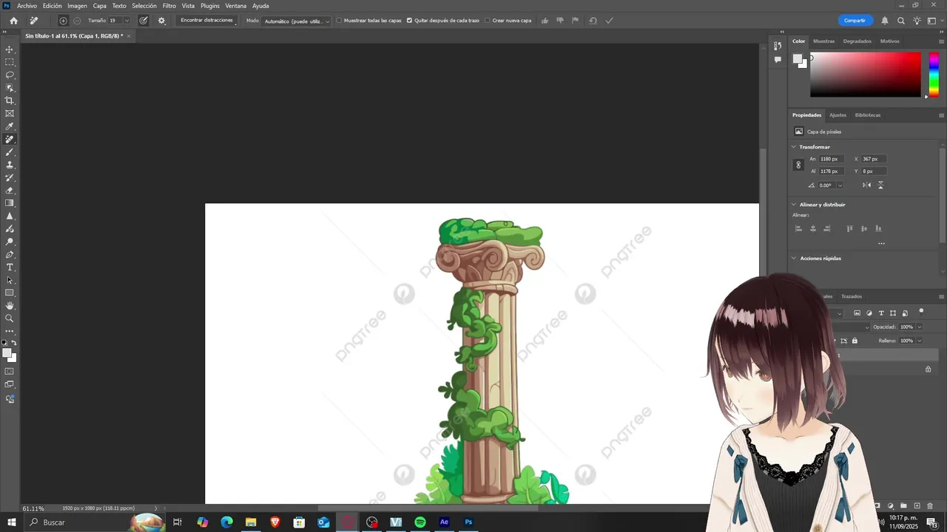
Task: Select the Hand tool
Action: [10, 305]
